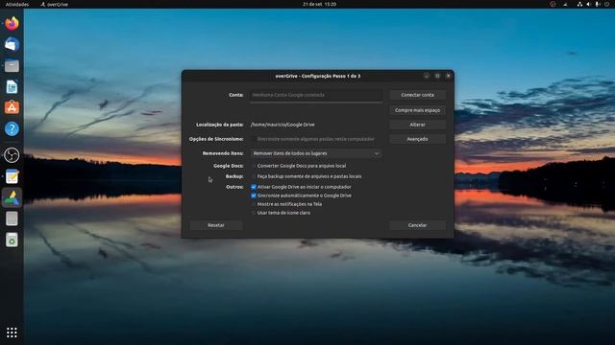The height and width of the screenshot is (345, 615).
Task: Click the 'Backup:' label
Action: tap(234, 176)
